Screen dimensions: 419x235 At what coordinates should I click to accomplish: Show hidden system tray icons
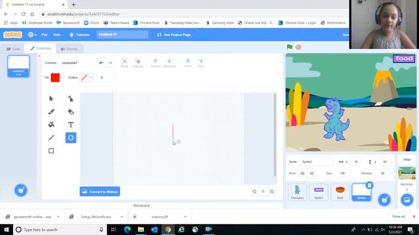[x=363, y=229]
